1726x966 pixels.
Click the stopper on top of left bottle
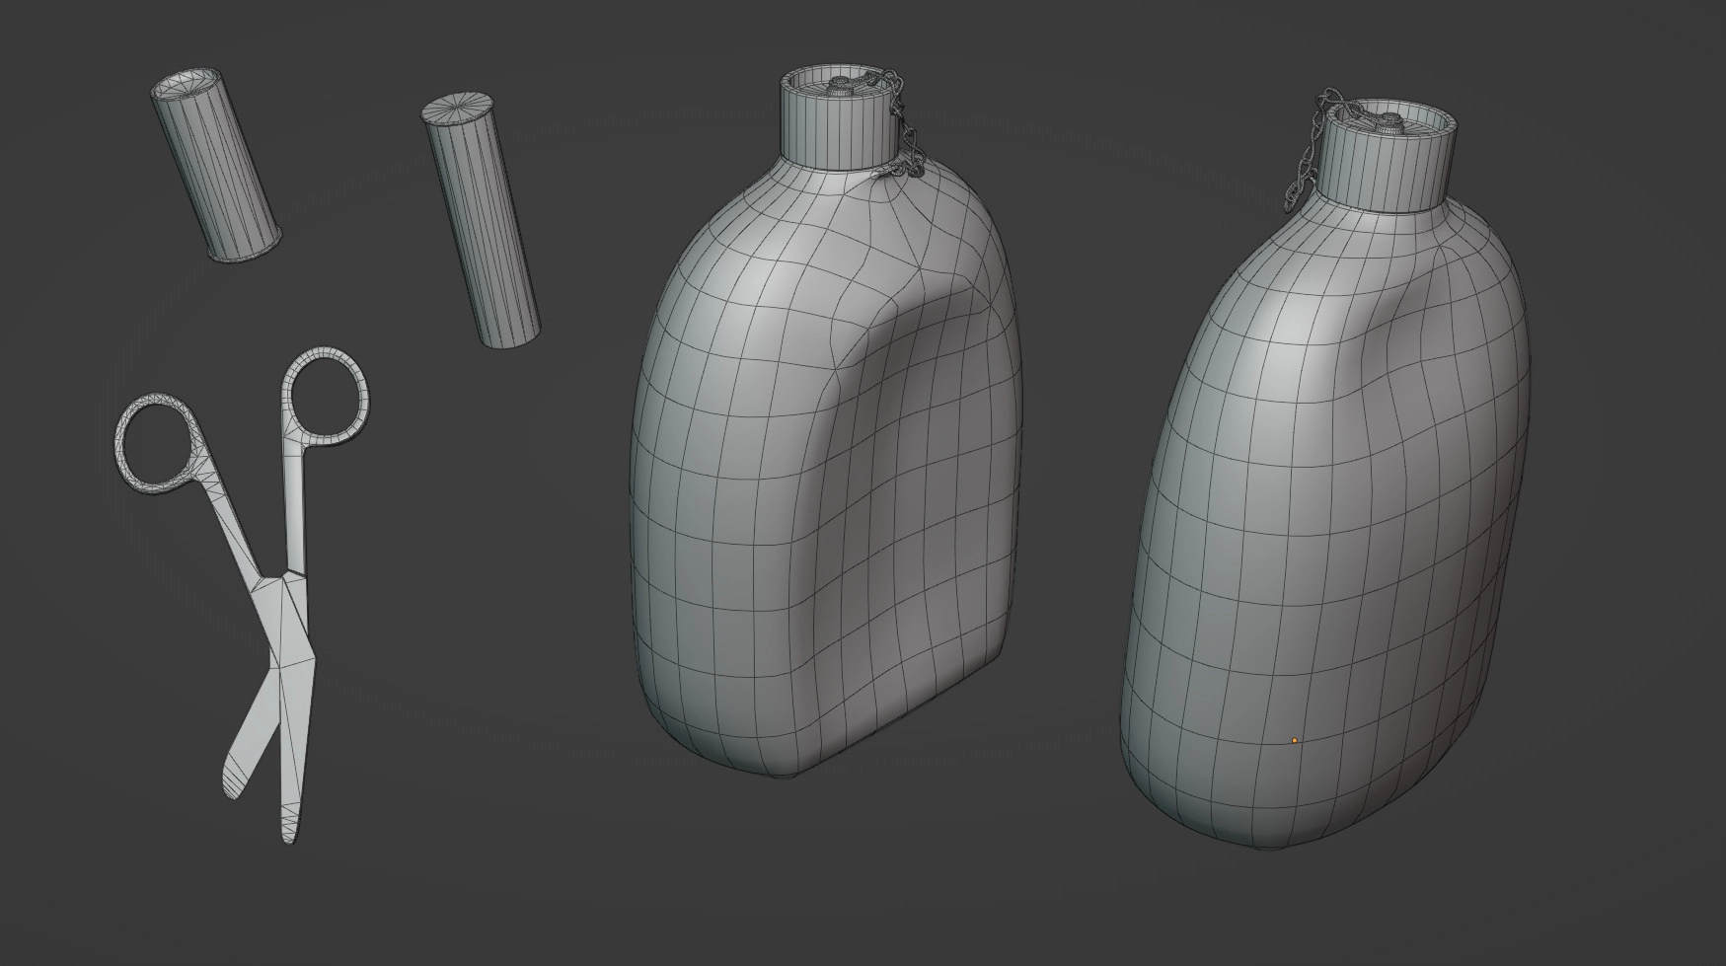pos(839,86)
